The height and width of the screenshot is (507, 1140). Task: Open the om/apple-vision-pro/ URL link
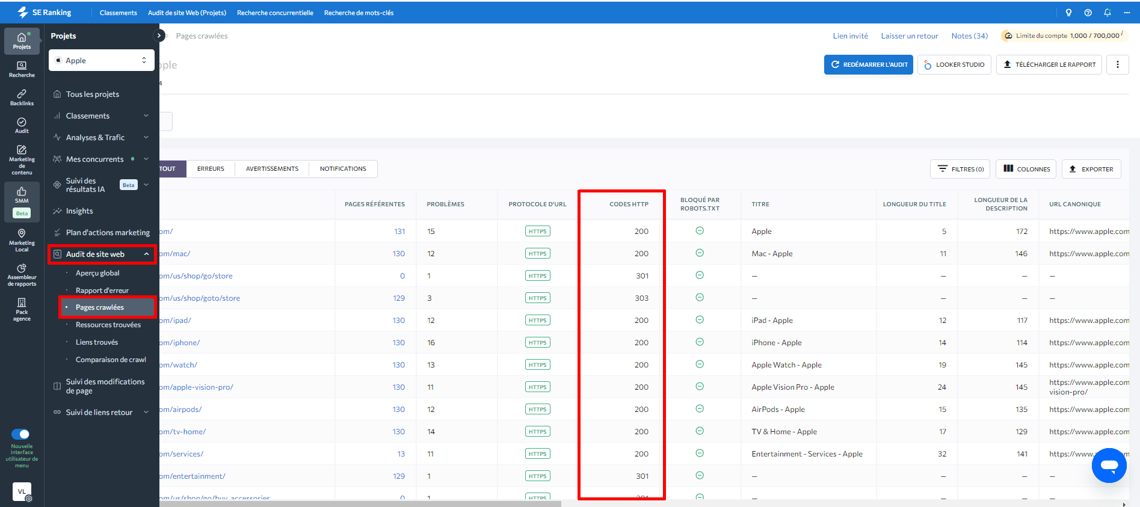pyautogui.click(x=196, y=387)
